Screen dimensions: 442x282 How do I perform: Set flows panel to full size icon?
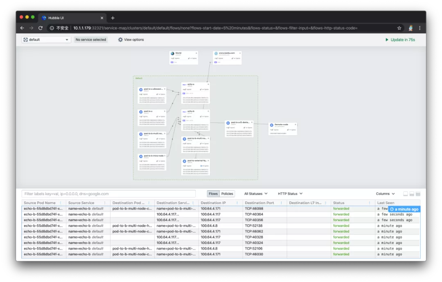click(418, 193)
